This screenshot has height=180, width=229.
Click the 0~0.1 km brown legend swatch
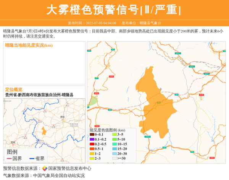92,135
